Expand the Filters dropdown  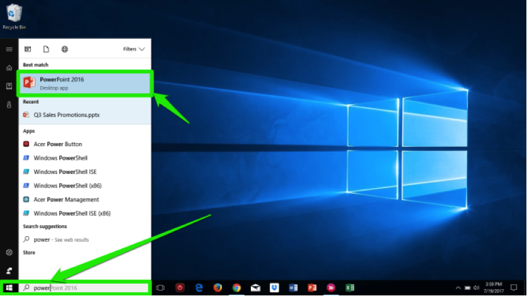click(134, 49)
